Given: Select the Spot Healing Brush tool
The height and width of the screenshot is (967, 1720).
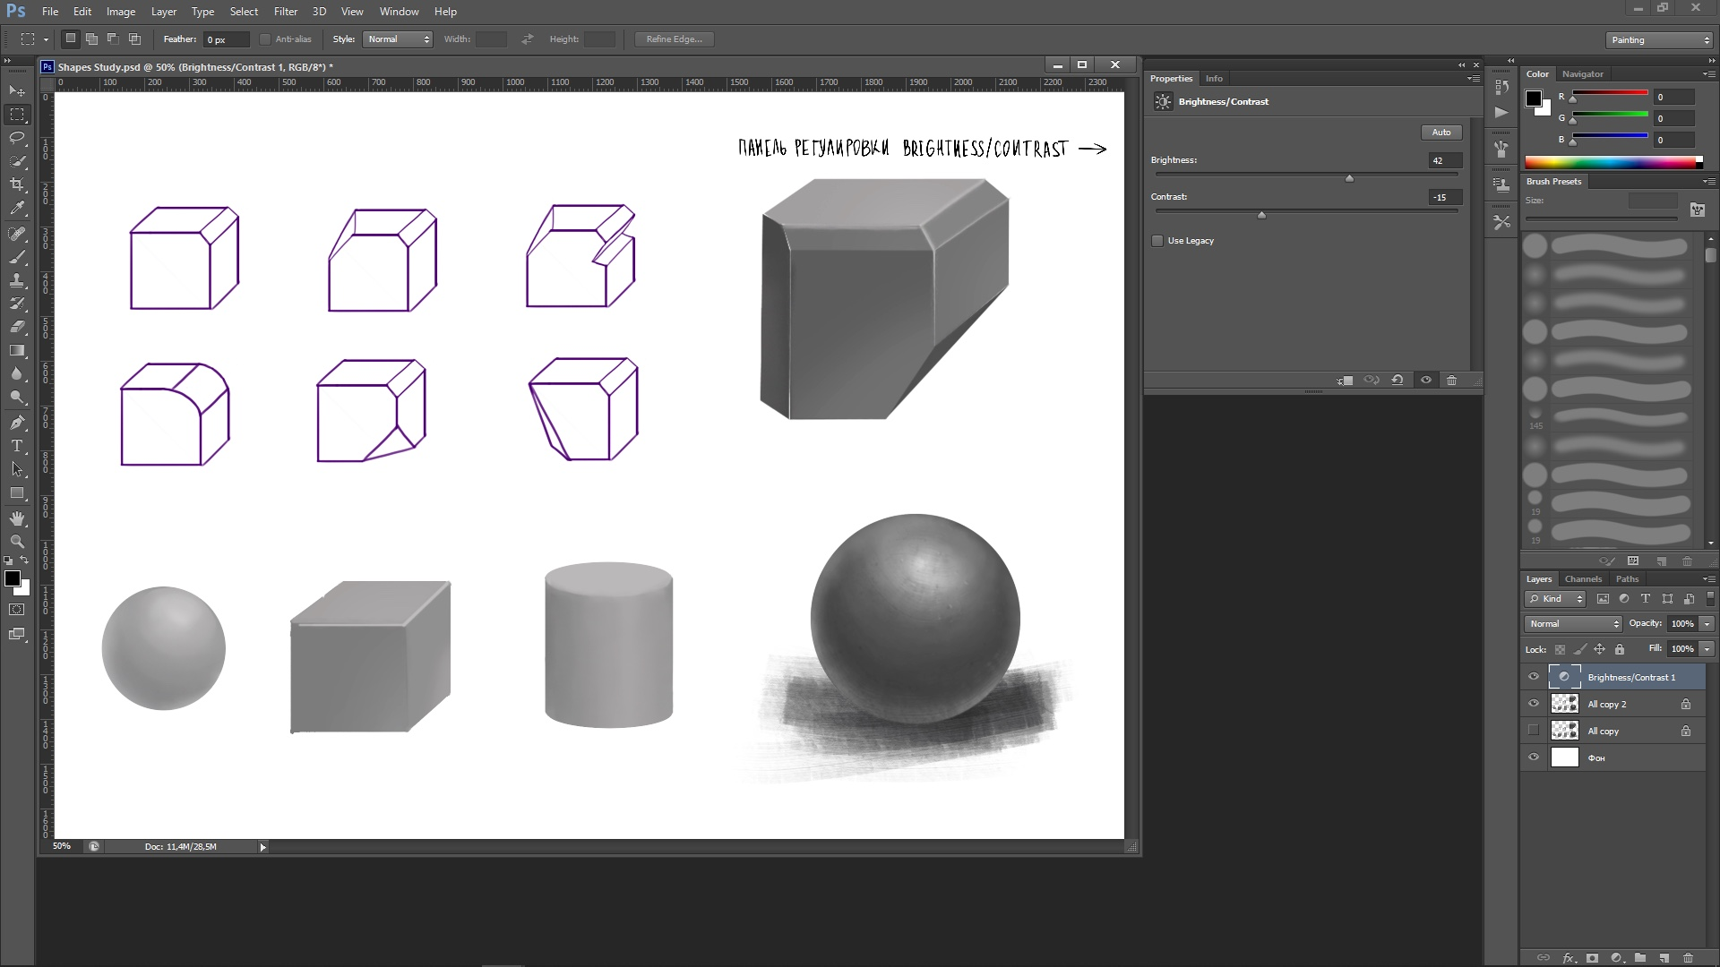Looking at the screenshot, I should pos(17,234).
